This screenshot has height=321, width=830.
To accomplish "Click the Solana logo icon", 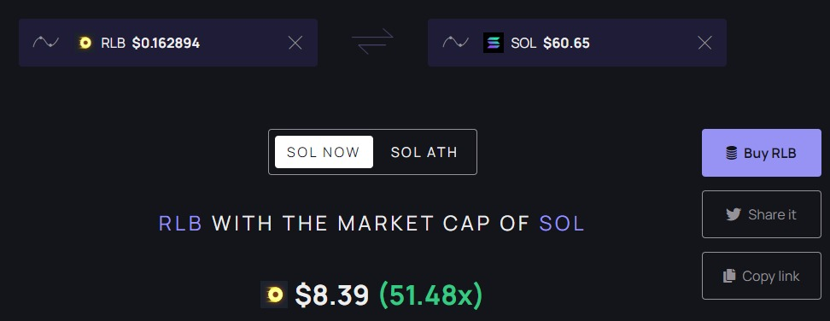I will click(x=494, y=43).
